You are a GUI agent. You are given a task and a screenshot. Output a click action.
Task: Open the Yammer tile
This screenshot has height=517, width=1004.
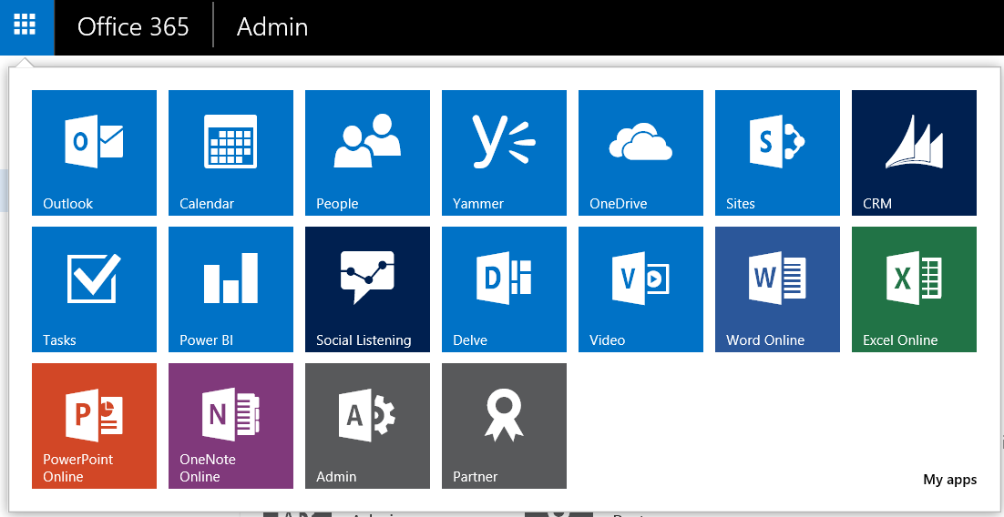[504, 152]
